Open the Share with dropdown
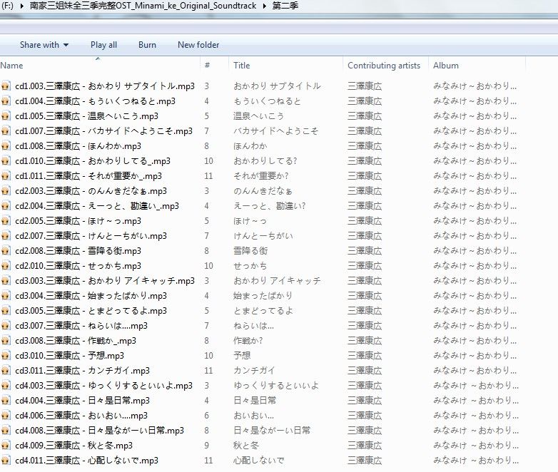 pos(44,45)
